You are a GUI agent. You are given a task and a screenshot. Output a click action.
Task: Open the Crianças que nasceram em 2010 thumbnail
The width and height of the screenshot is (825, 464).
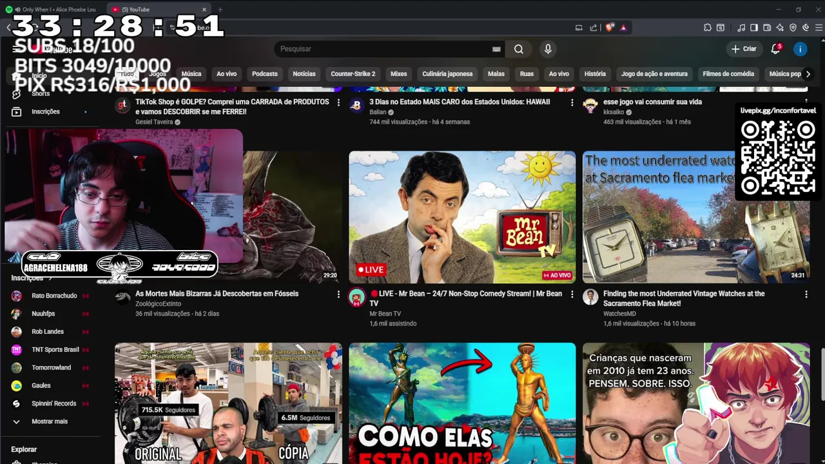pos(696,403)
